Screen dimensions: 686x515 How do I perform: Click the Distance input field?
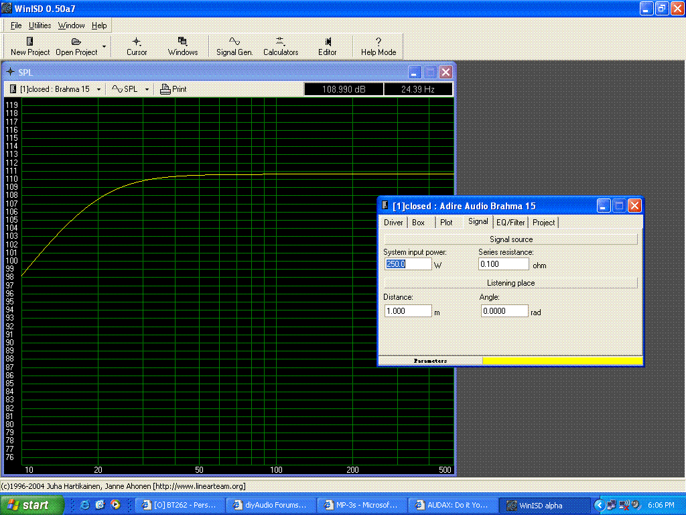tap(408, 311)
